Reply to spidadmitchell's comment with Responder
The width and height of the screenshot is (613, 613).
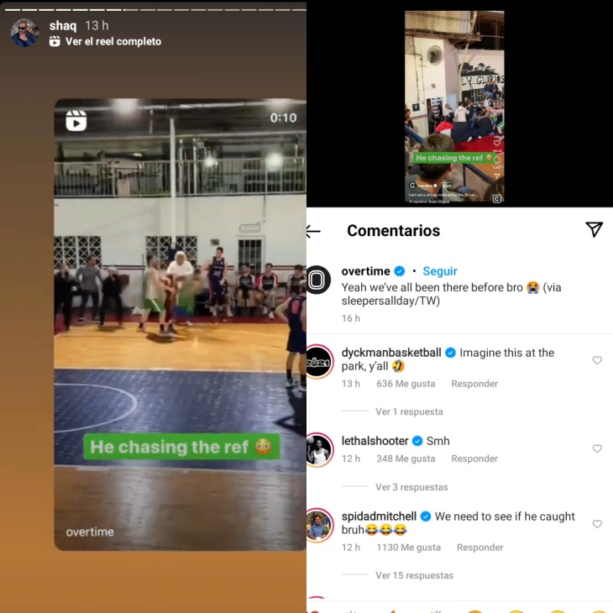point(479,548)
